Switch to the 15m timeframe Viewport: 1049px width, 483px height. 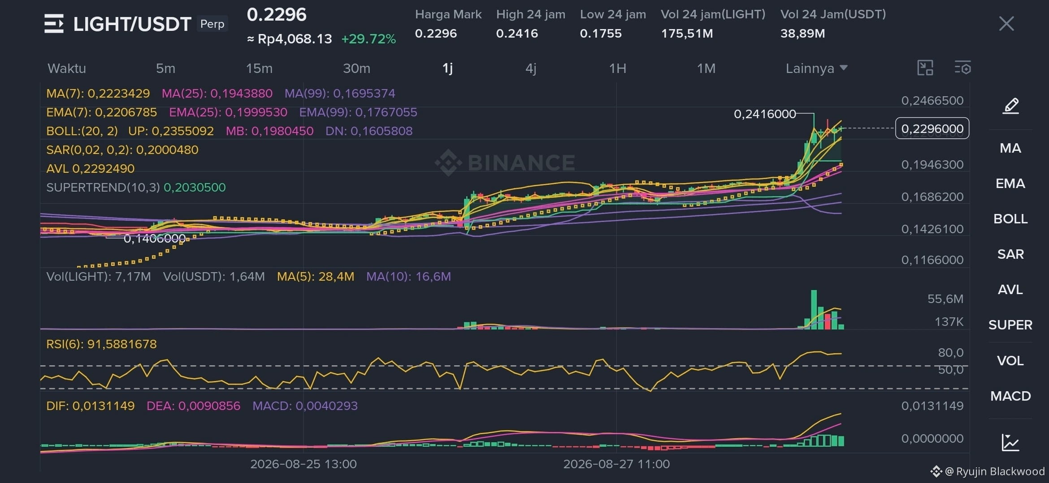pyautogui.click(x=259, y=68)
